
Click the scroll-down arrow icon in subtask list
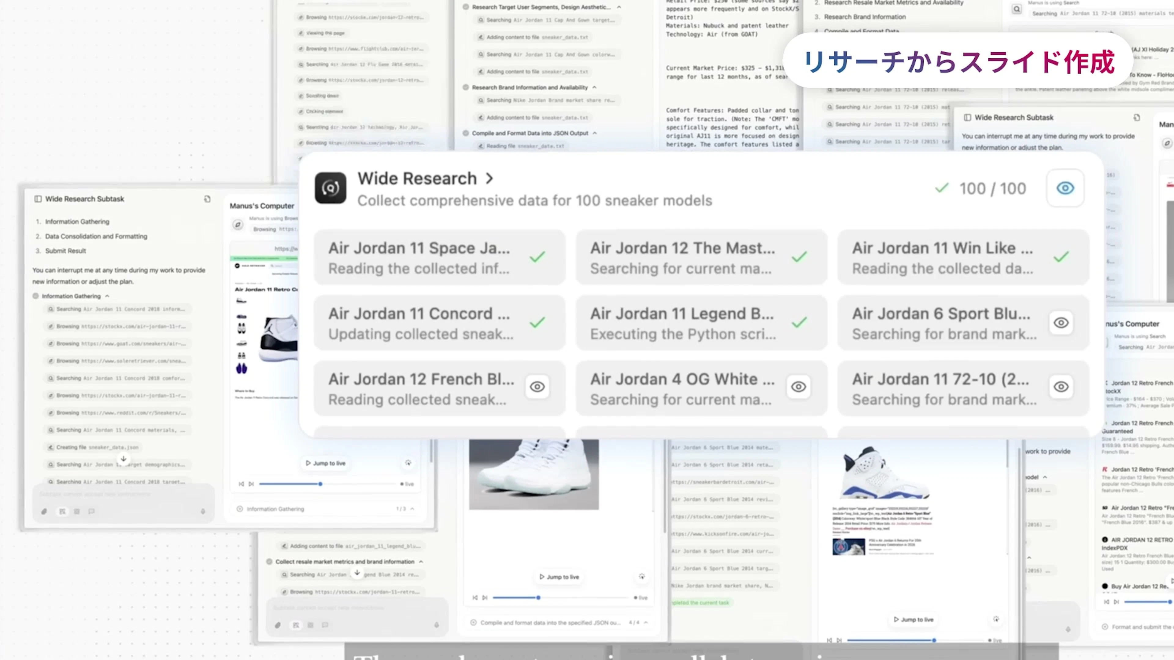point(123,459)
